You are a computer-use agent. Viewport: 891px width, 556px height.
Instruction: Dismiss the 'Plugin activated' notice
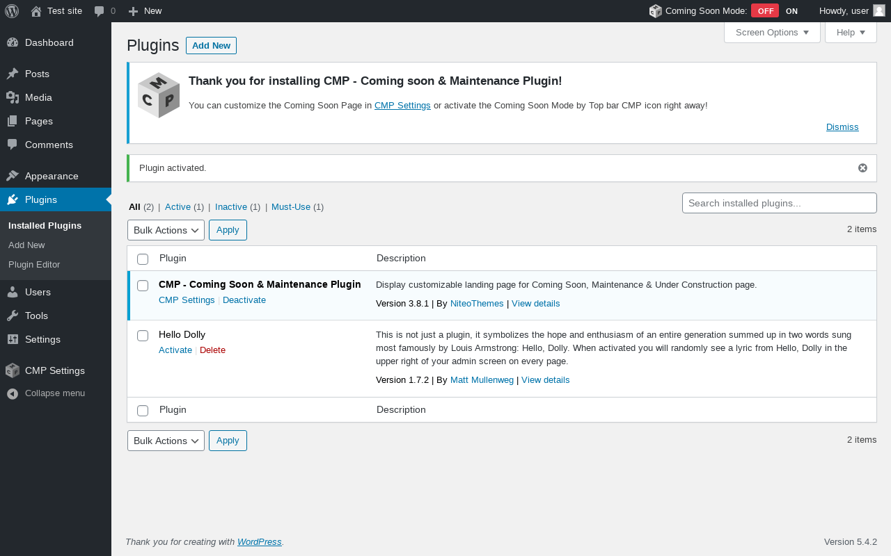coord(862,168)
